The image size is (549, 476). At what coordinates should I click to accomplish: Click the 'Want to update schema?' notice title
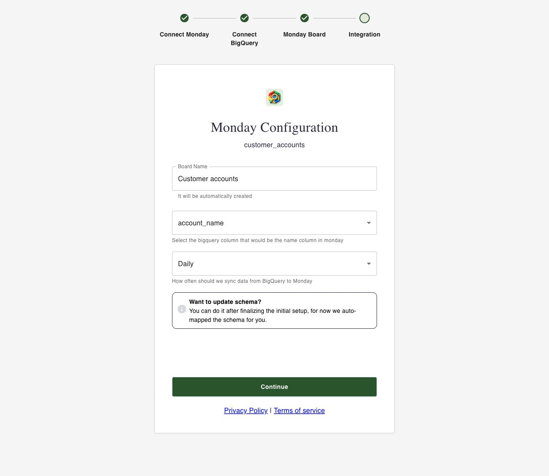tap(225, 302)
